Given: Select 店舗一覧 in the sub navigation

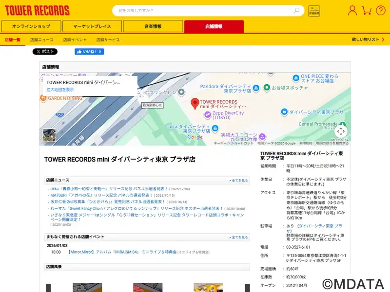Looking at the screenshot, I should coord(13,40).
